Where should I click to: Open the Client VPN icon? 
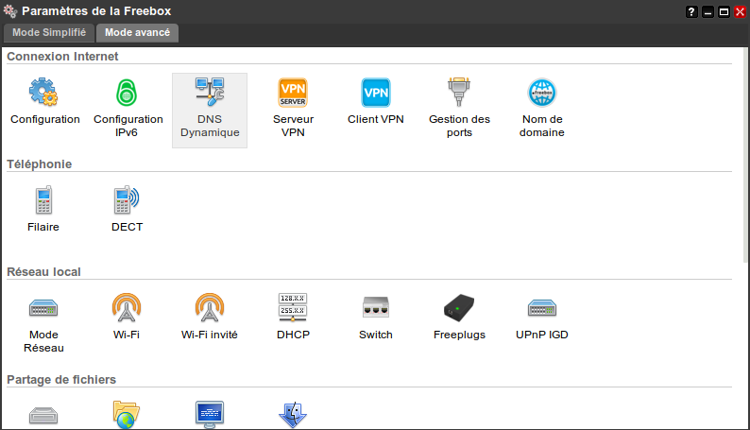click(x=375, y=93)
